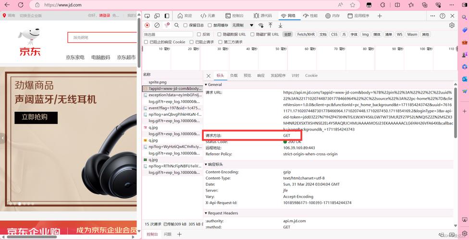Screen dimensions: 469x240
Task: Open the 应用程序 DevTools tab
Action: click(358, 16)
